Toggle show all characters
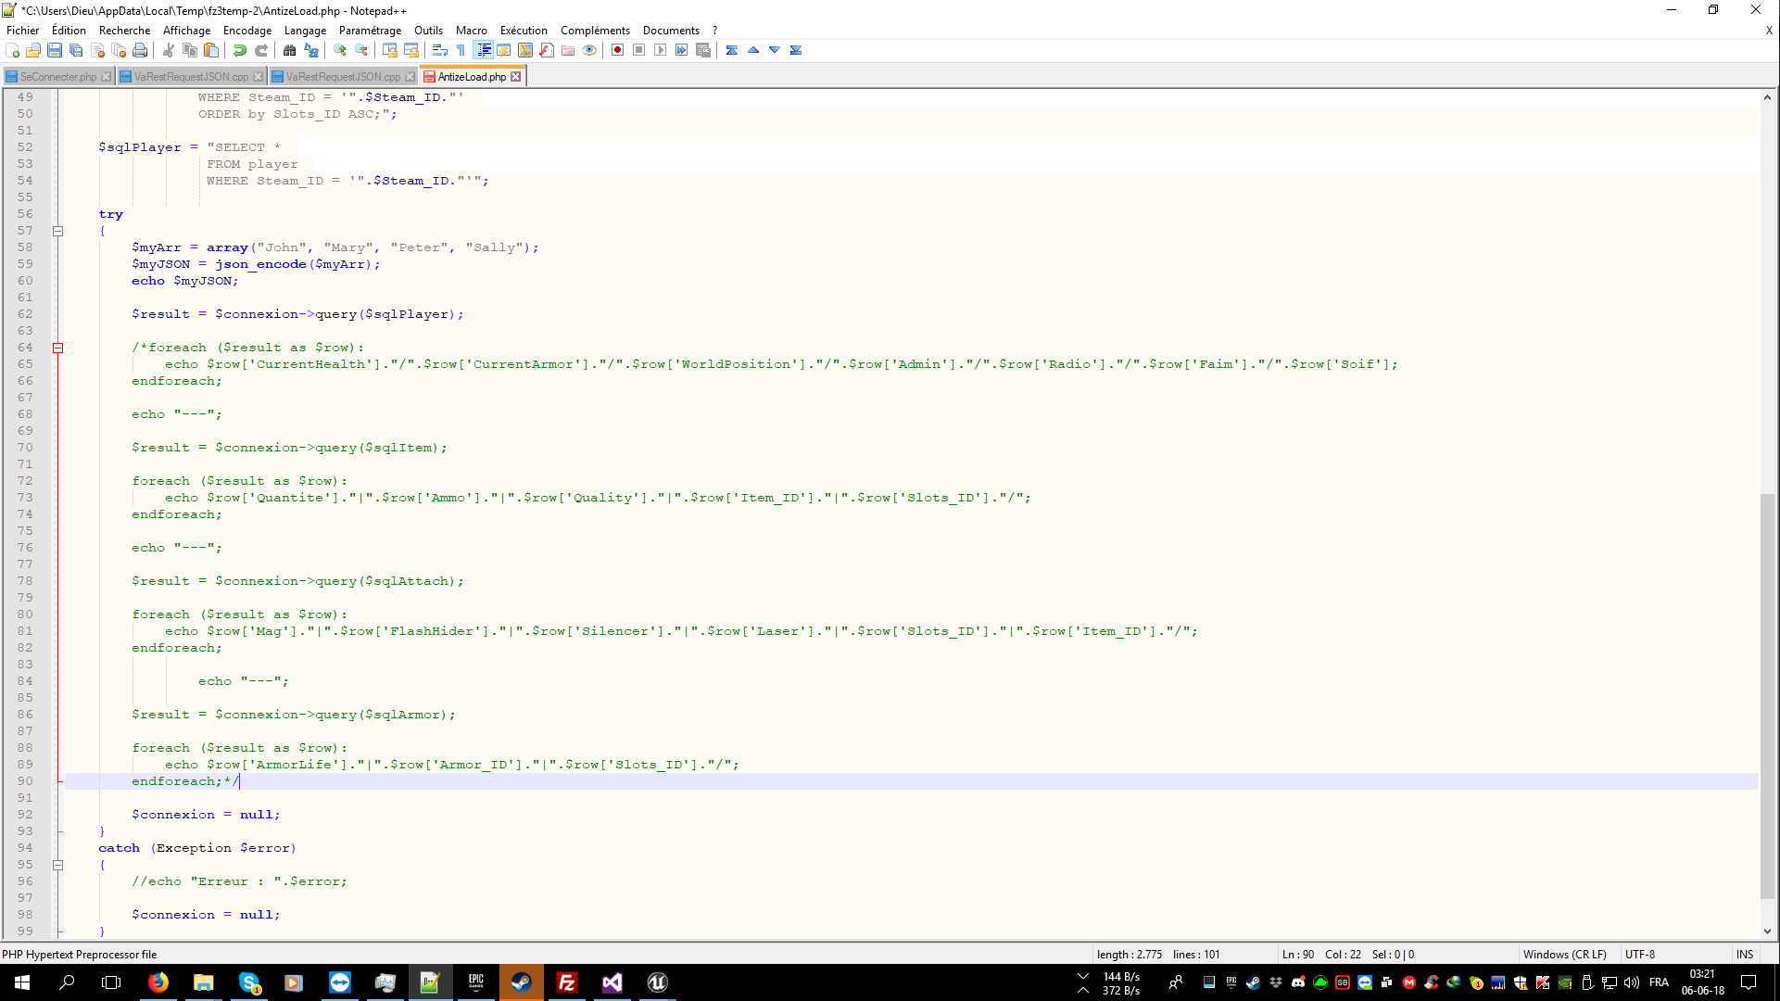Viewport: 1780px width, 1001px height. point(460,50)
